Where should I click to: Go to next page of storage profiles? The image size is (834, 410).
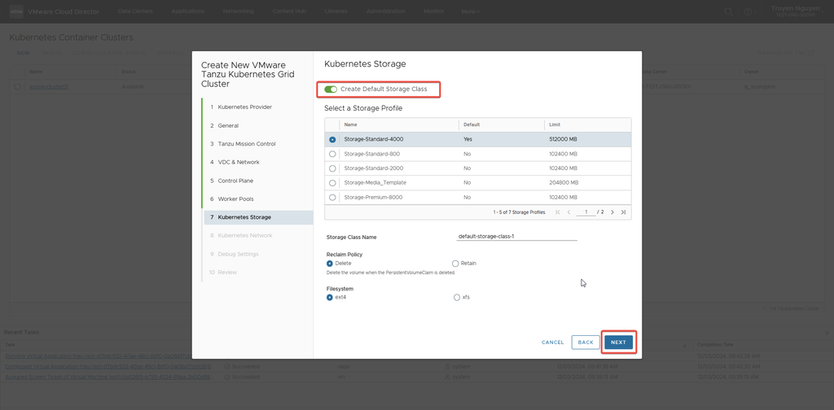point(612,212)
